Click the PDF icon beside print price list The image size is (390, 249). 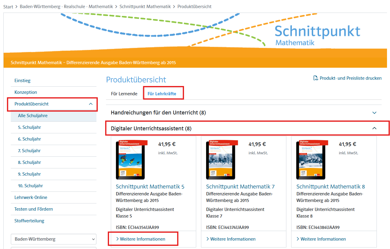[316, 78]
